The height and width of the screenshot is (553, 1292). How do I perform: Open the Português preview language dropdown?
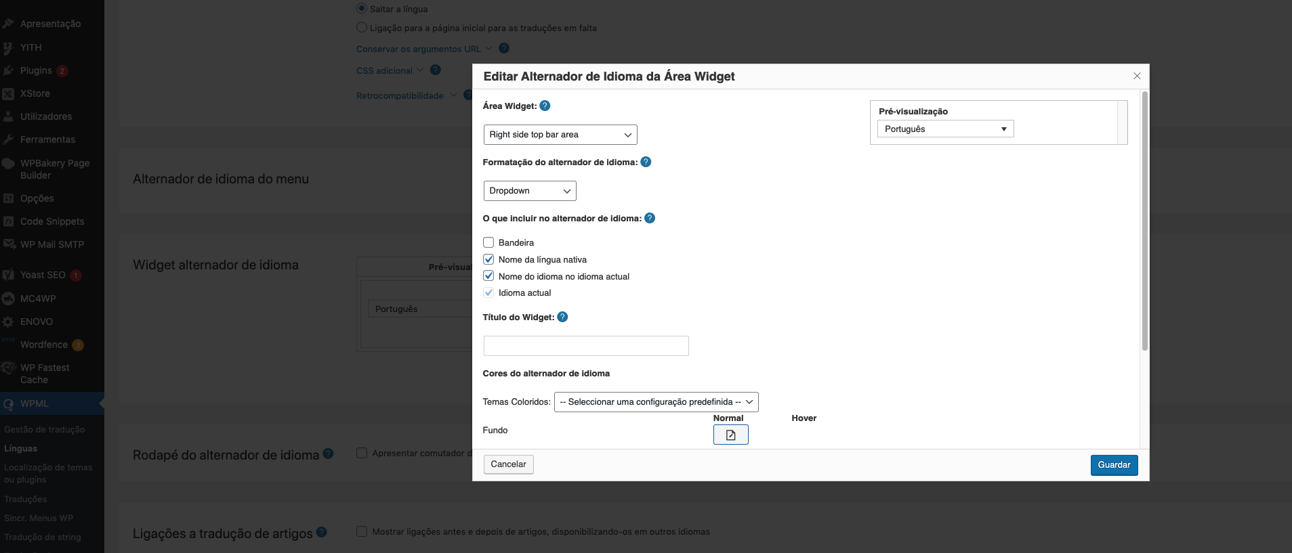[946, 129]
